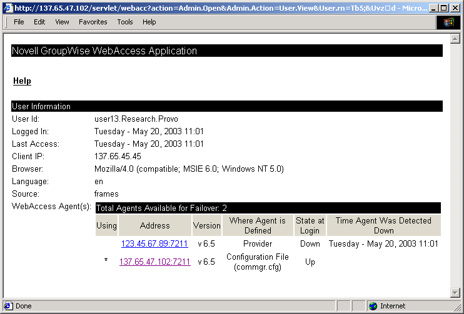Click the v 6.5 cell for 137.65.47.102
Viewport: 464px width, 314px height.
pos(206,262)
